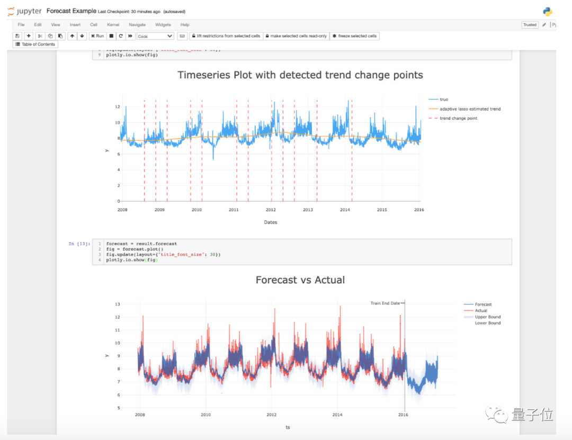Image resolution: width=572 pixels, height=440 pixels.
Task: Open the cell type Code dropdown
Action: (155, 36)
